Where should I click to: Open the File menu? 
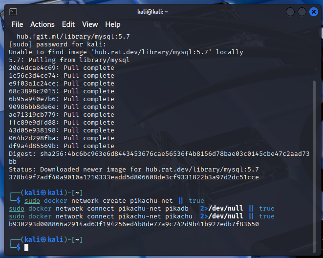[17, 24]
